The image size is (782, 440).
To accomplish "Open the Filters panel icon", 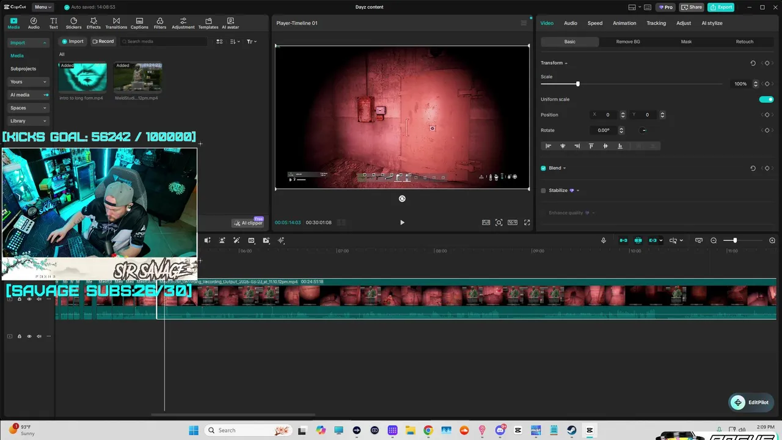I will pos(160,23).
